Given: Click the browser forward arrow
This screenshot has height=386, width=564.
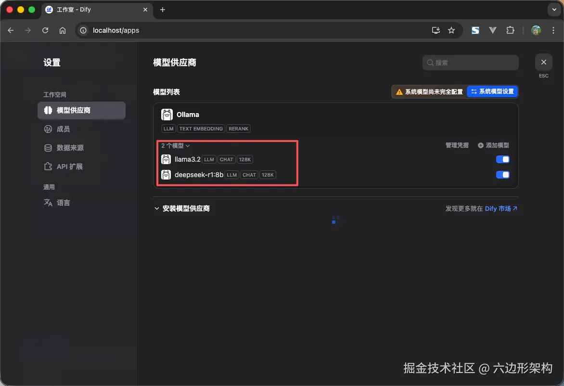Looking at the screenshot, I should pos(28,31).
